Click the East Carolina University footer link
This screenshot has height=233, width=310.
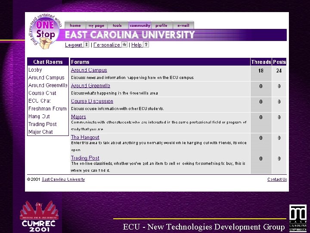63,179
